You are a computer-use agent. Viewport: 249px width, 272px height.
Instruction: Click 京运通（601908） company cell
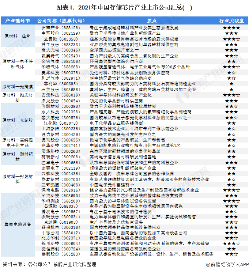[x=61, y=222]
